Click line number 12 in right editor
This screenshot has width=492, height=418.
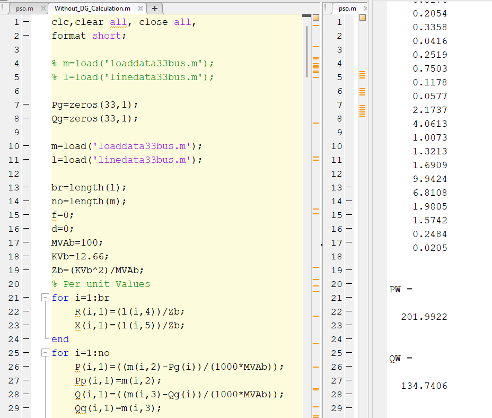(336, 173)
